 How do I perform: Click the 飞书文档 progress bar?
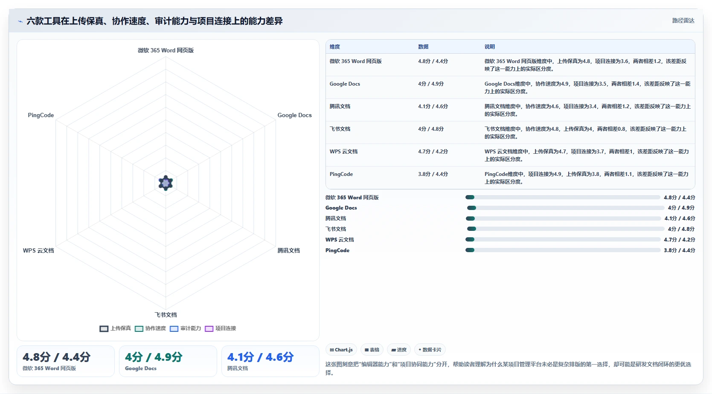click(566, 229)
